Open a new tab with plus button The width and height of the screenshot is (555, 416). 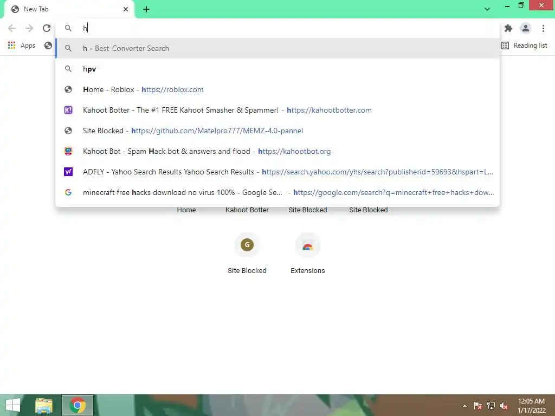point(146,9)
